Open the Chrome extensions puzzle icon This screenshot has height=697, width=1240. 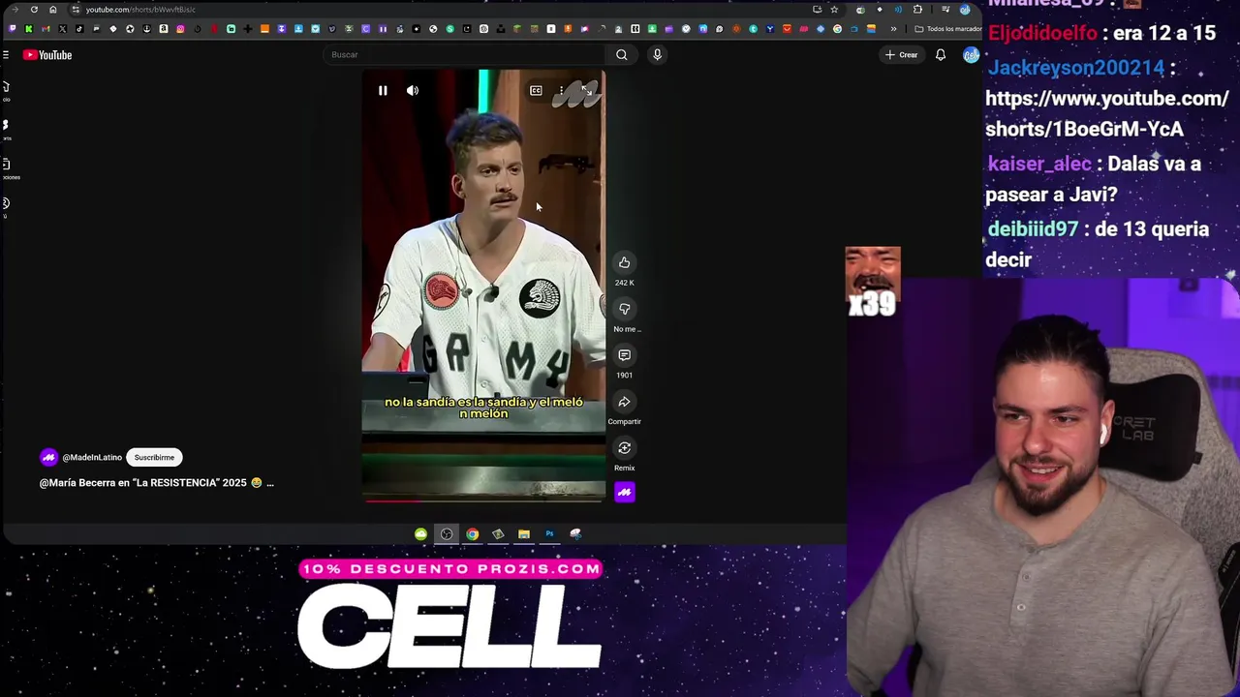(917, 10)
